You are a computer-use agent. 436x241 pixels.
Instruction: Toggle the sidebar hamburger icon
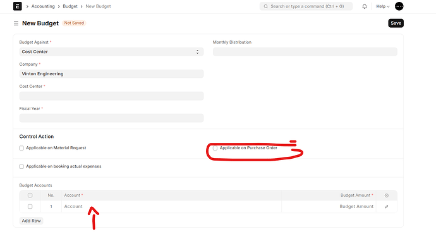16,23
